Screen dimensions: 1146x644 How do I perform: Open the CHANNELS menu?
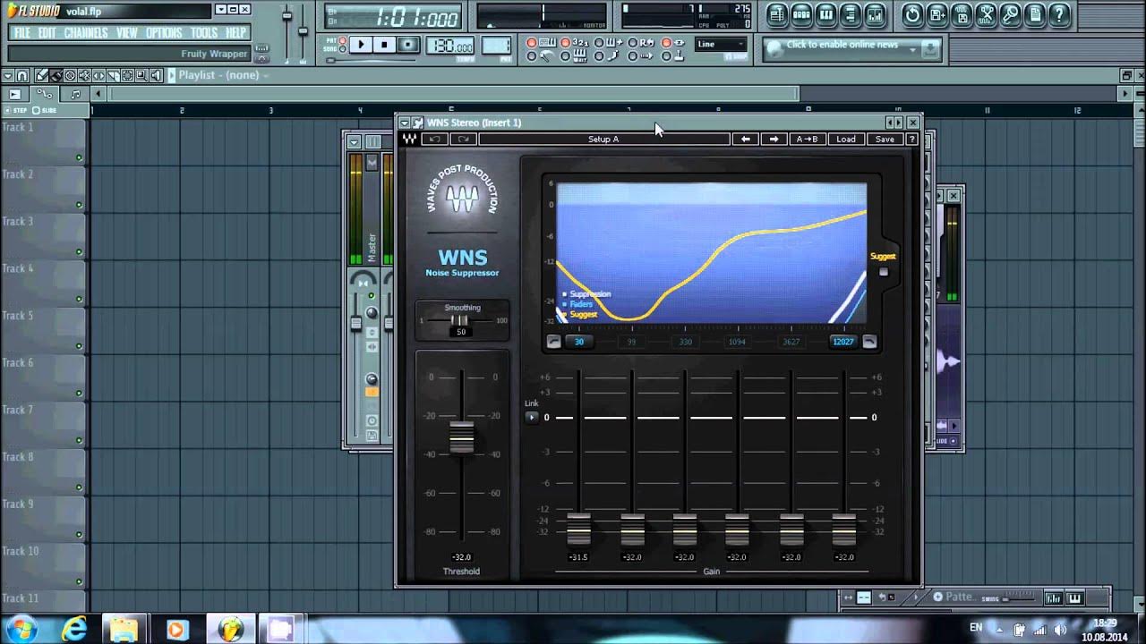point(86,33)
